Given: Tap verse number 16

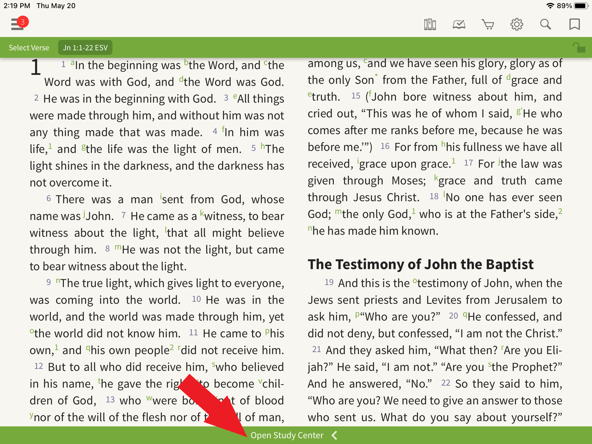Looking at the screenshot, I should click(385, 146).
